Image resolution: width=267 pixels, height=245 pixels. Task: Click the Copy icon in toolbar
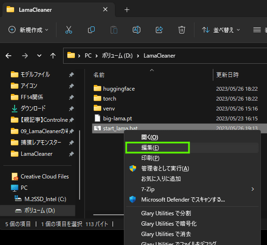point(91,30)
